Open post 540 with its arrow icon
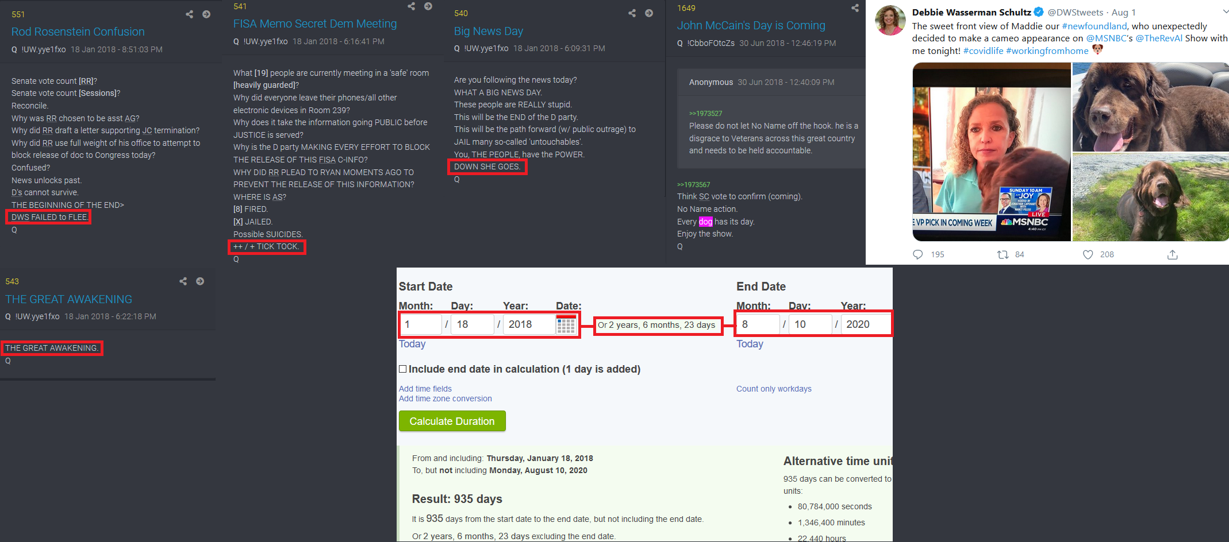Viewport: 1229px width, 542px height. 649,13
